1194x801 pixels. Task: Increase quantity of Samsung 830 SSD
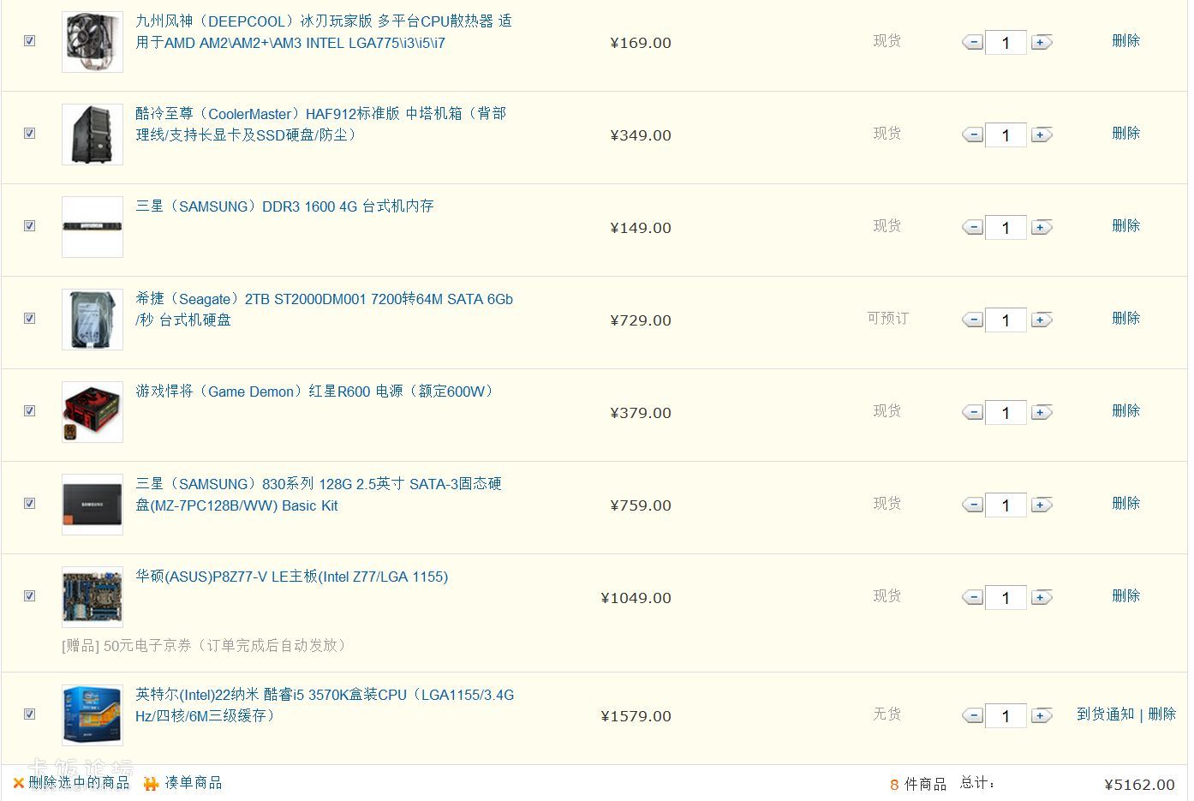[x=1042, y=505]
